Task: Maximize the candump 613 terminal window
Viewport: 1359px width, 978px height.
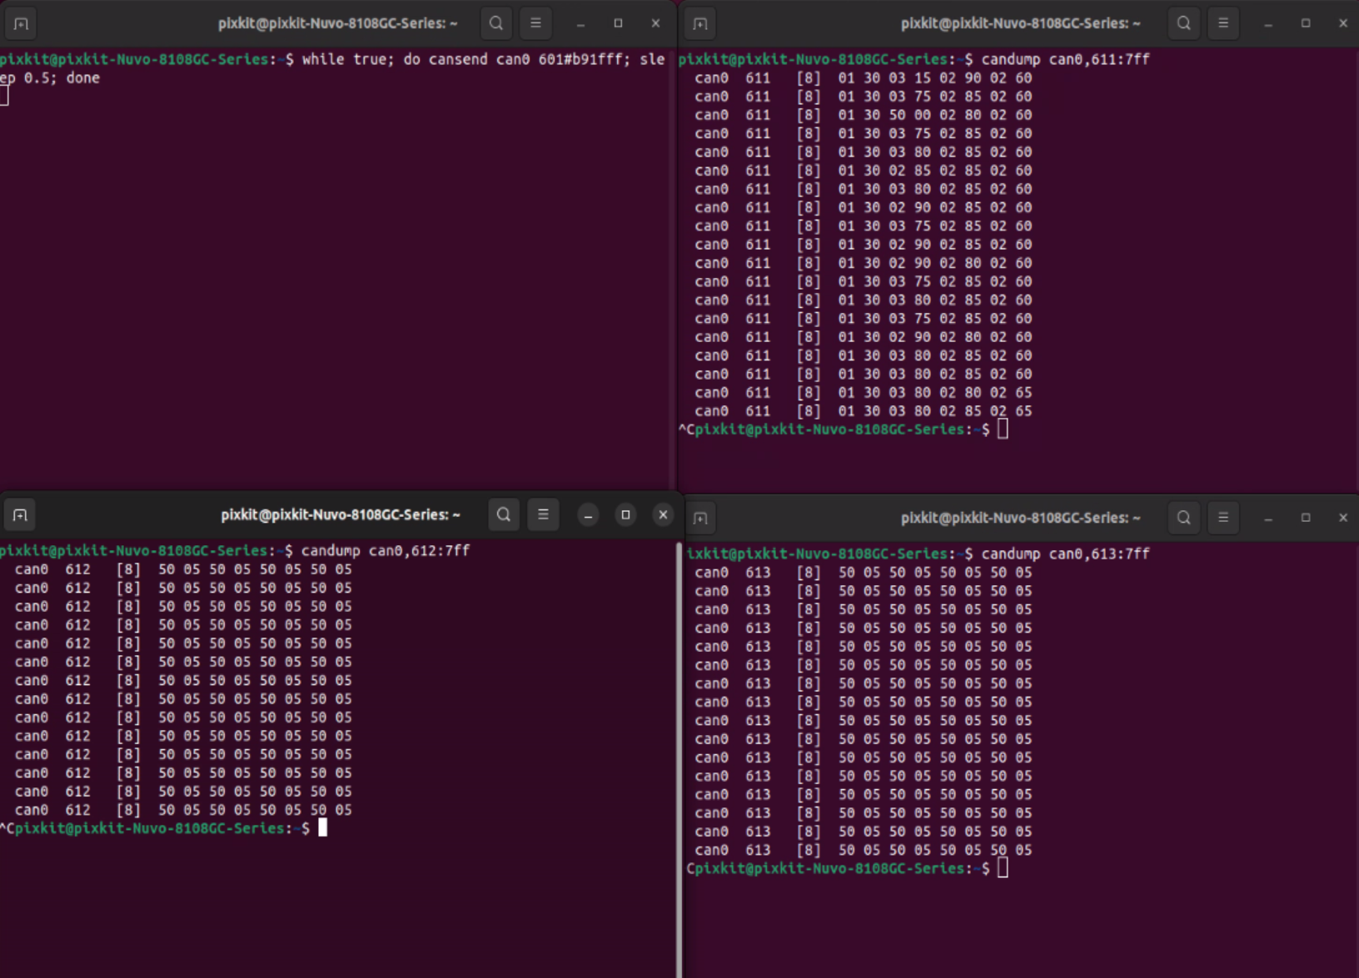Action: [x=1306, y=518]
